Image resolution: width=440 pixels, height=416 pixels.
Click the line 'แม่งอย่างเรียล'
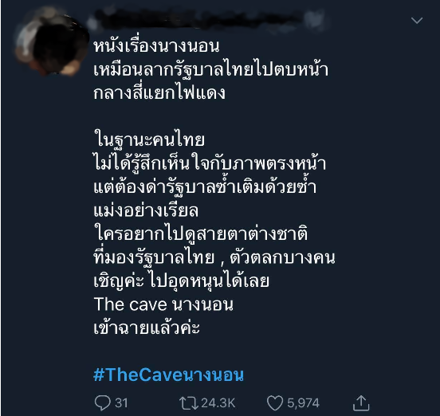[x=146, y=210]
